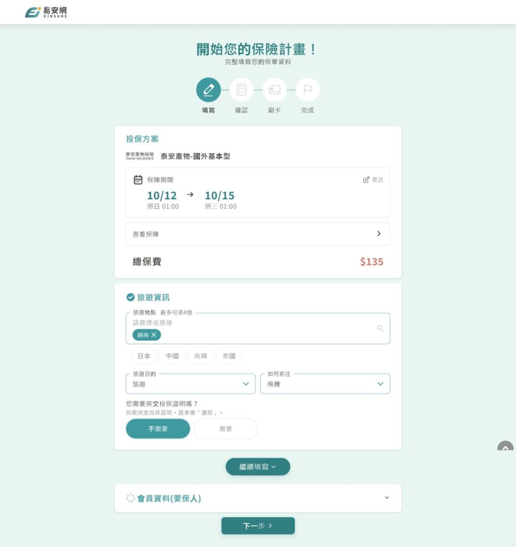
Task: Open the 旅遊目的 dropdown
Action: pyautogui.click(x=191, y=384)
